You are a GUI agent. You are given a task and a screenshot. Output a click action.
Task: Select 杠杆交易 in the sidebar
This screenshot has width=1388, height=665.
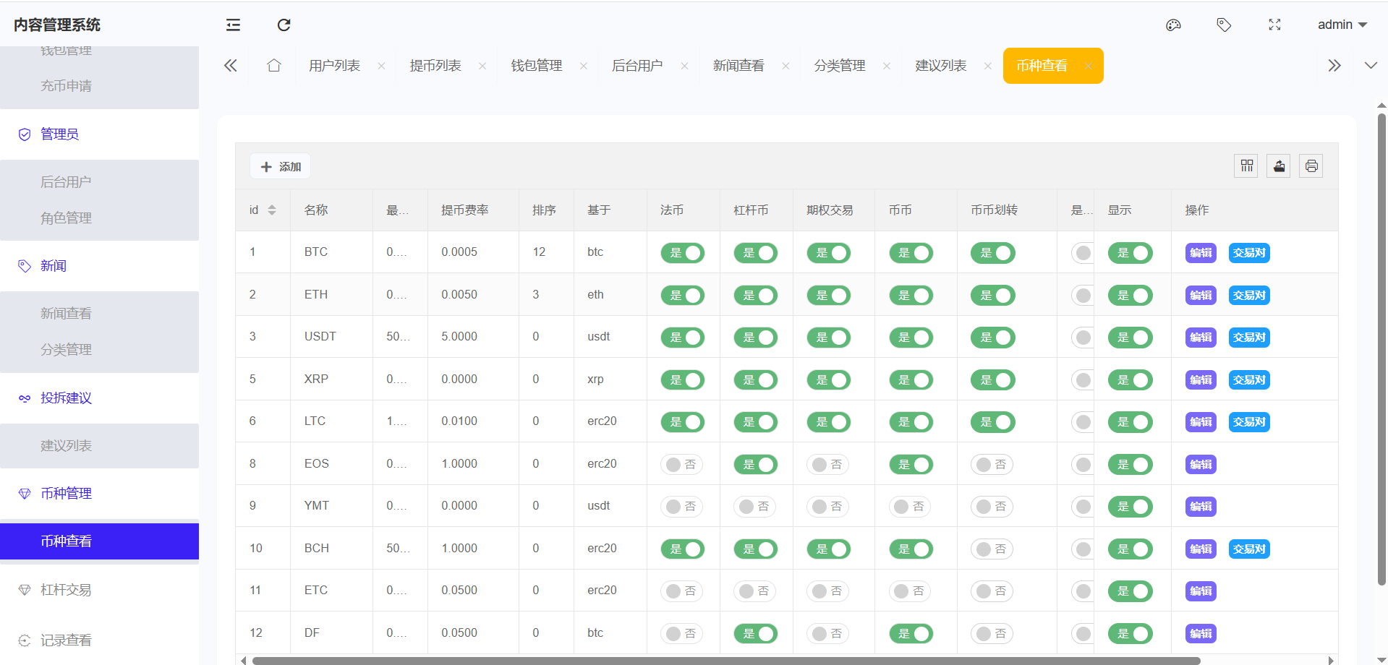(66, 590)
